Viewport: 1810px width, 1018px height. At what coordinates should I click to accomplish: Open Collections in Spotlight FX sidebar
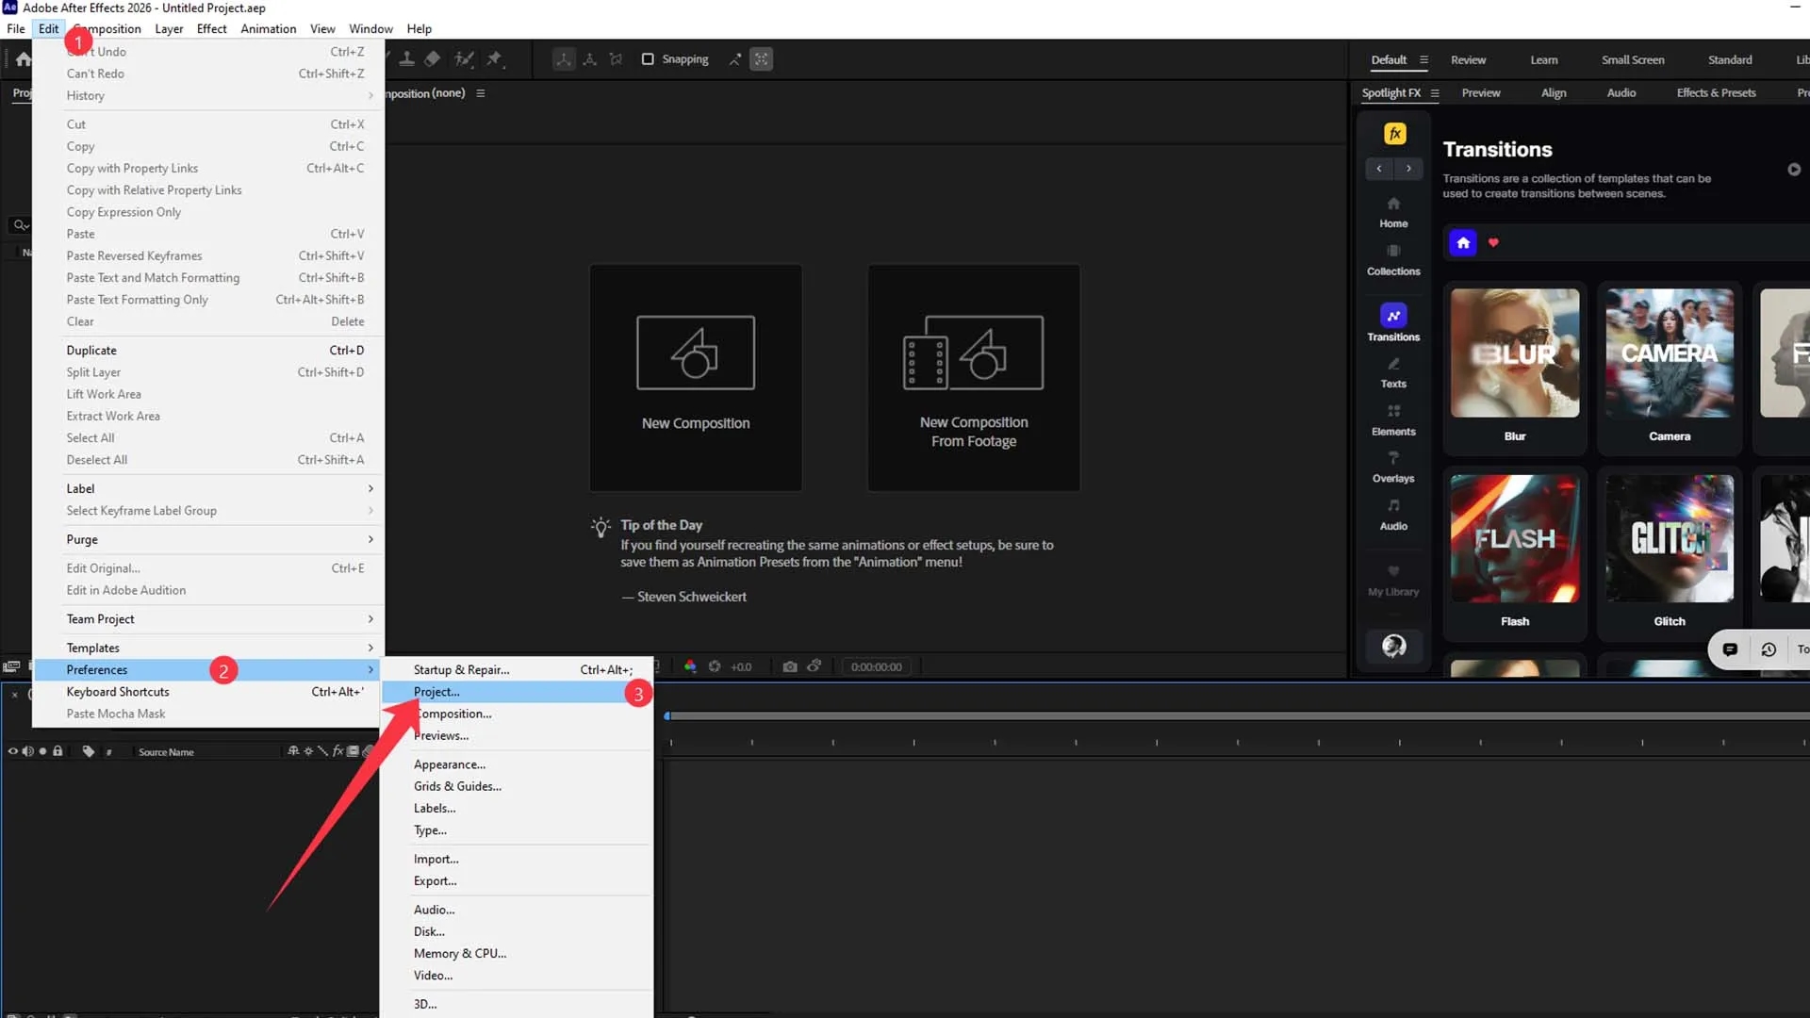pyautogui.click(x=1393, y=259)
